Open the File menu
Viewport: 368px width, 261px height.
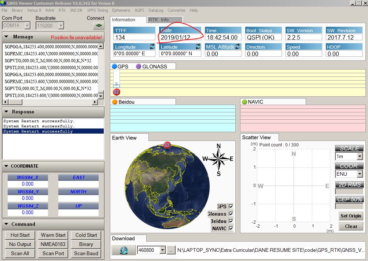click(x=4, y=10)
